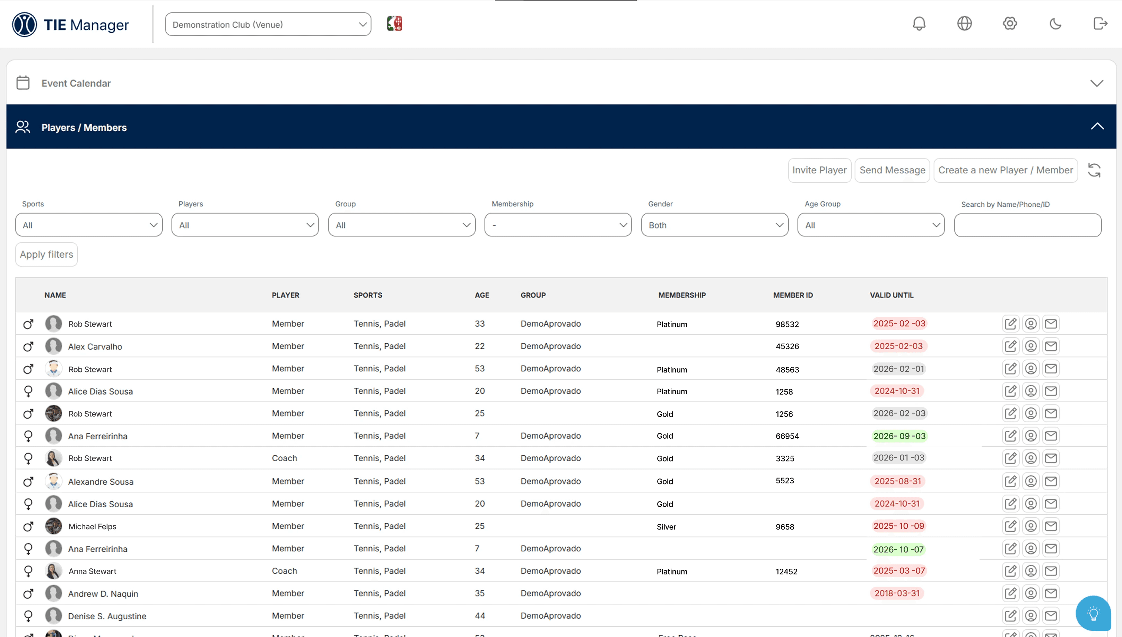Click the male gender icon for Alex Carvalho
Viewport: 1122px width, 637px height.
[28, 346]
